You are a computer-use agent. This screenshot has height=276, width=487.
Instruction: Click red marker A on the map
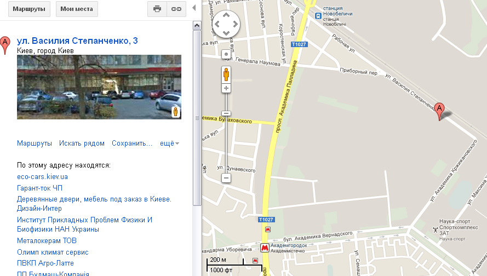point(439,111)
